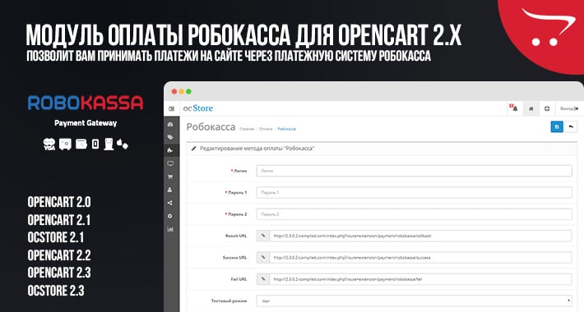Click the 'OPENCART 2.1' text
Viewport: 584px width, 312px height.
point(59,220)
